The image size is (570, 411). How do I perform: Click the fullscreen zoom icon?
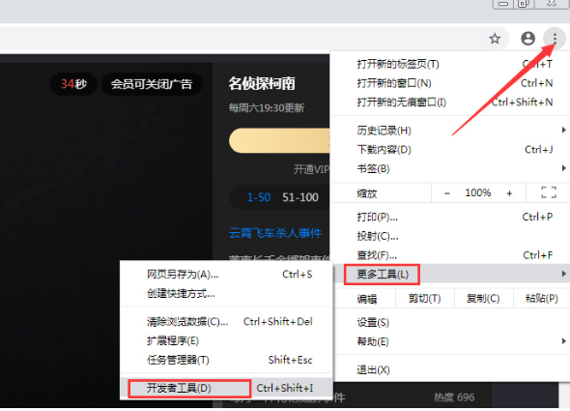point(549,192)
